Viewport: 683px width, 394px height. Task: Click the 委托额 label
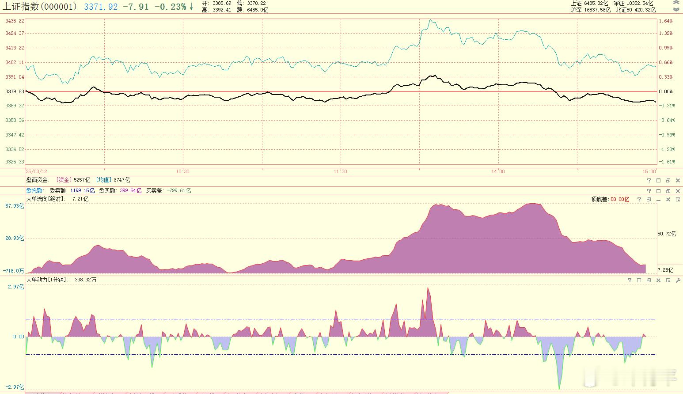(34, 190)
